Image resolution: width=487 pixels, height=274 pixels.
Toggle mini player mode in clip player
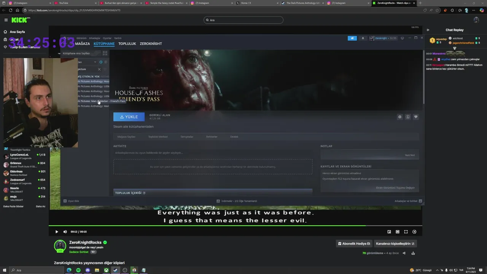pos(389,232)
